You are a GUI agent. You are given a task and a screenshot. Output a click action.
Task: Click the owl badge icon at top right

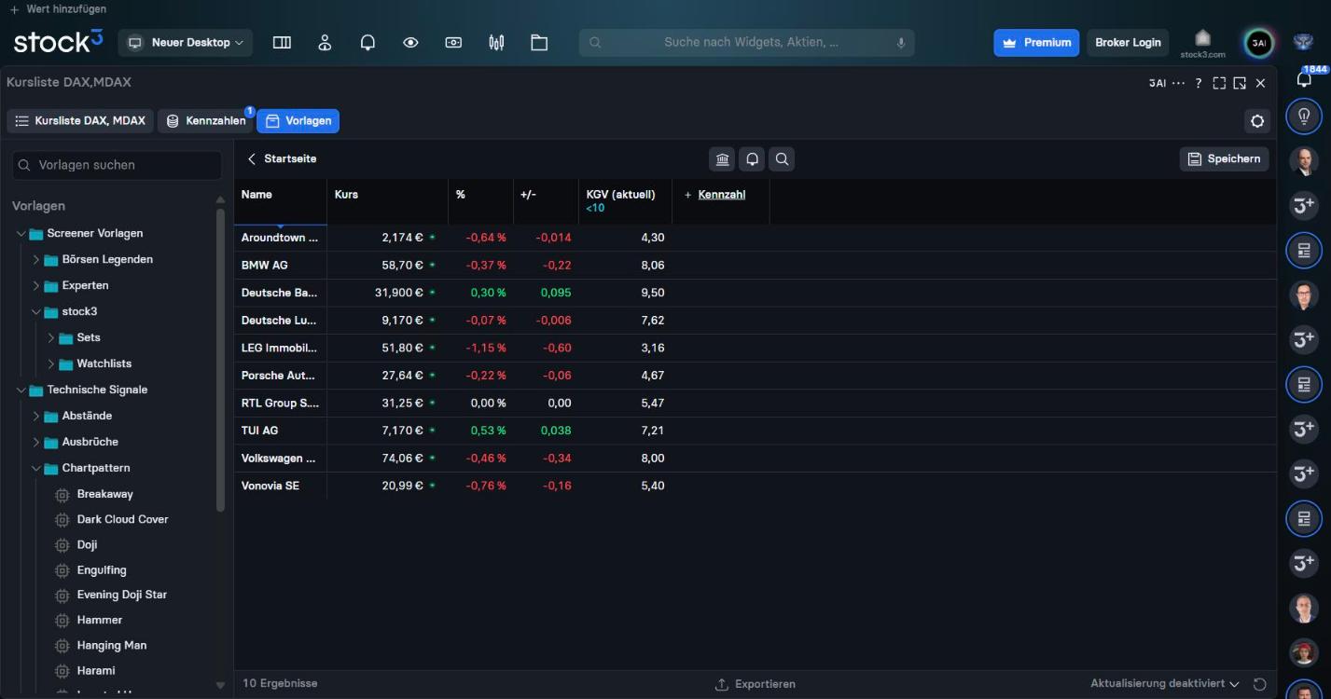[1303, 42]
